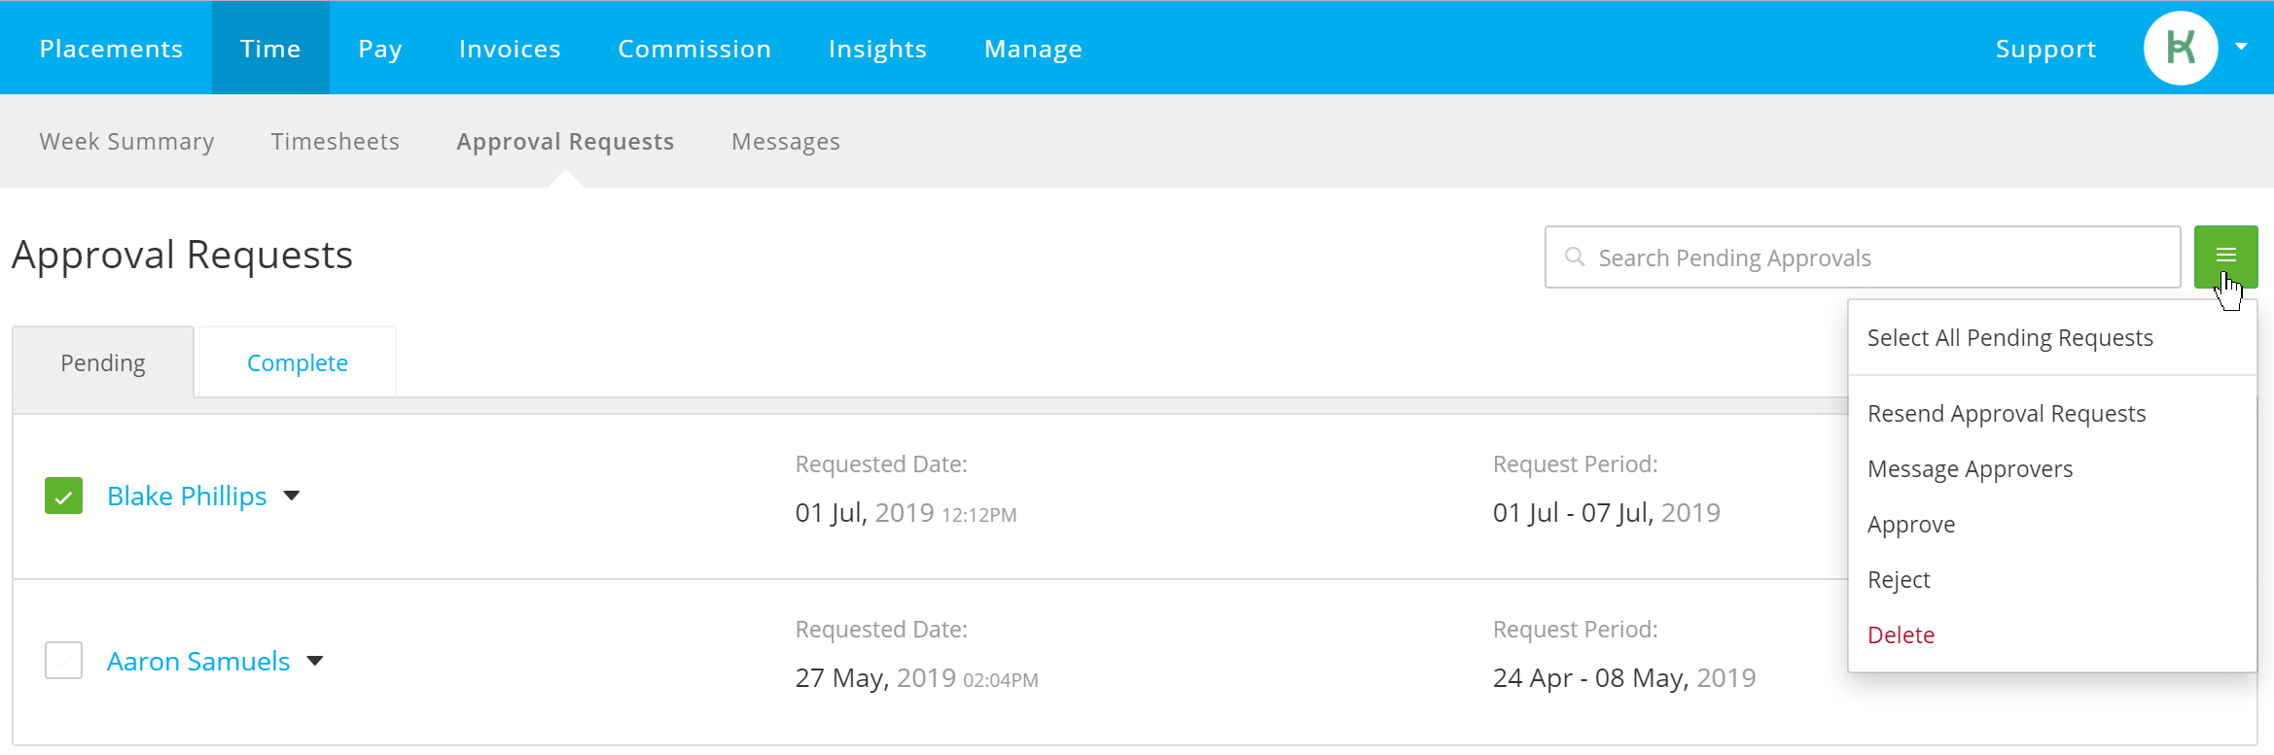Go to Week Summary sub-tab
The image size is (2274, 755).
(x=126, y=142)
